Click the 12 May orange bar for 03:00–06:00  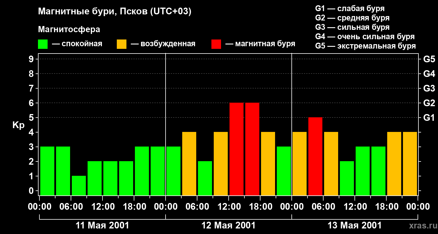click(189, 164)
